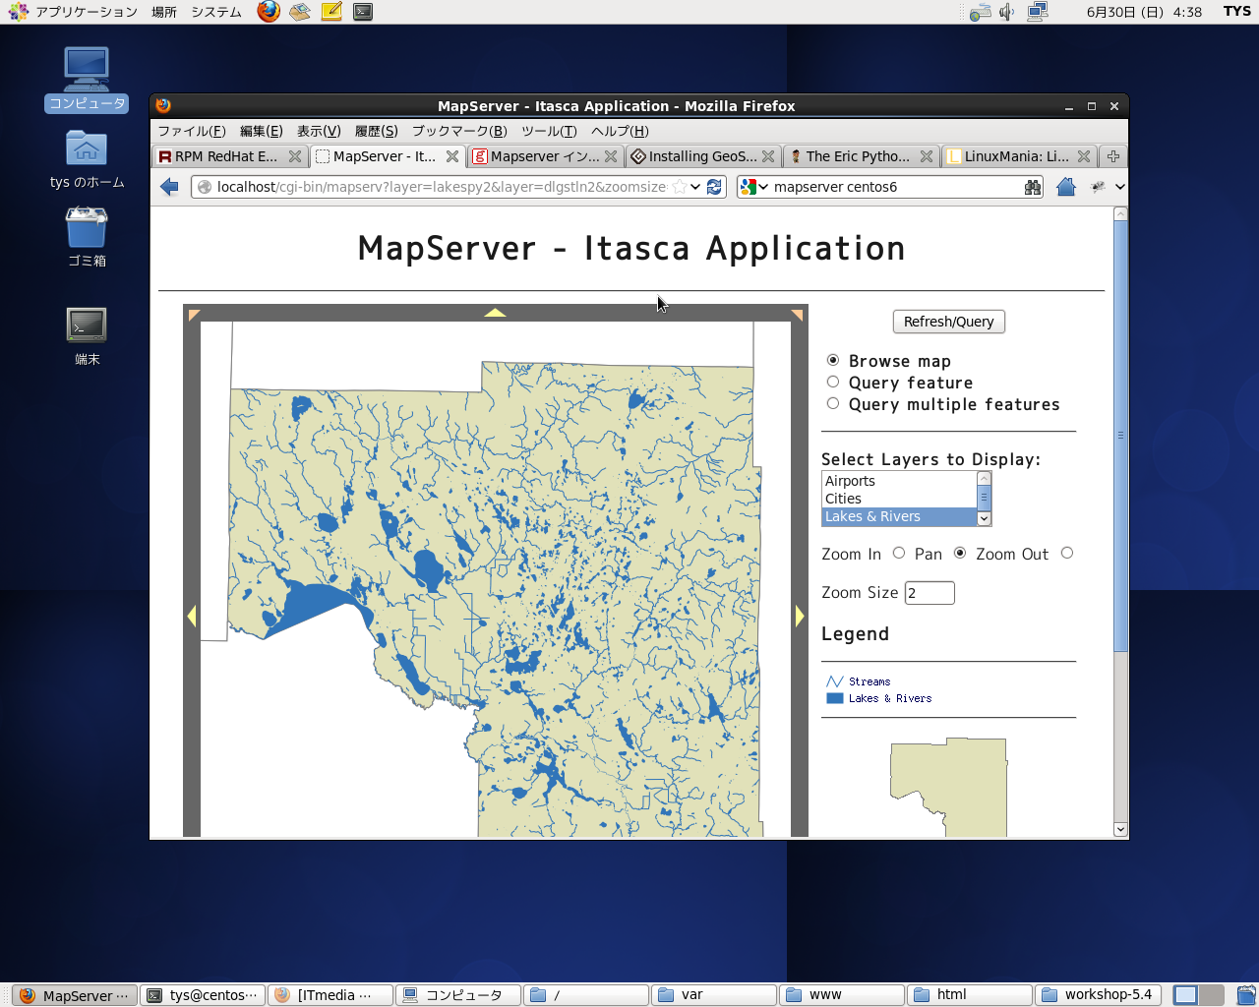Image resolution: width=1259 pixels, height=1007 pixels.
Task: Bookmark this page with the star icon
Action: 679,187
